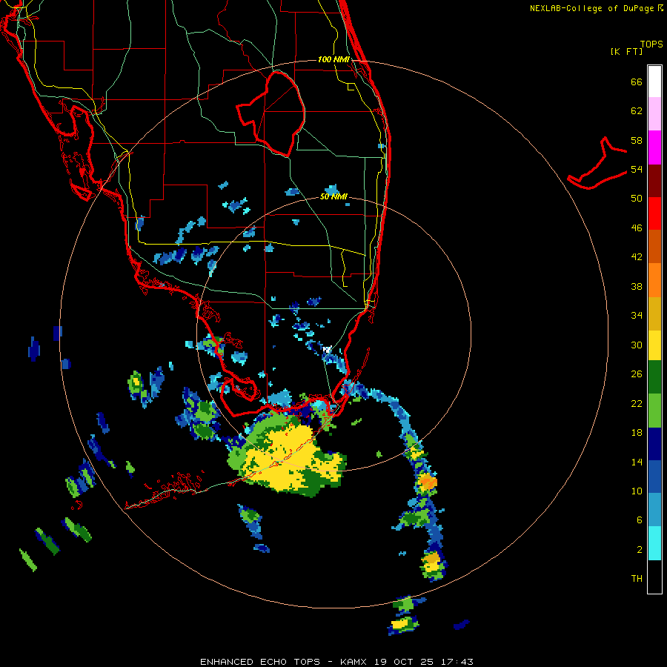
Task: Click the 62 value in the legend
Action: pos(637,111)
